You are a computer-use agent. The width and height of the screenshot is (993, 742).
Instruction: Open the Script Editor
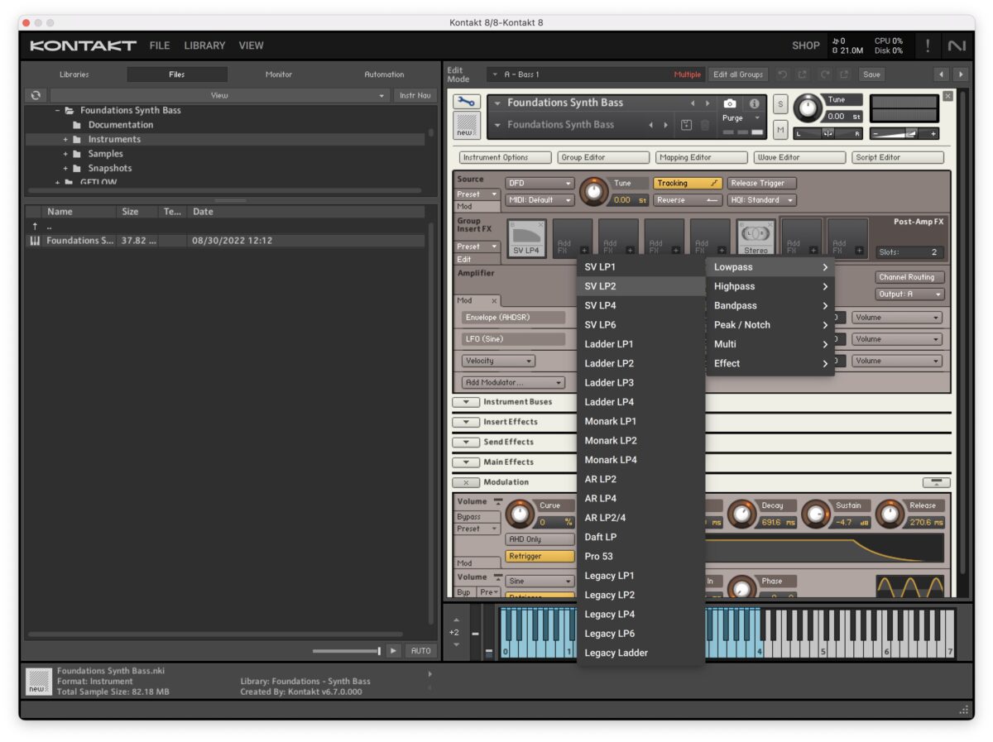[898, 157]
